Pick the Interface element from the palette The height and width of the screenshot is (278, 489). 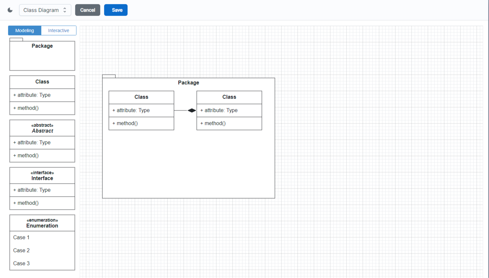pyautogui.click(x=42, y=176)
